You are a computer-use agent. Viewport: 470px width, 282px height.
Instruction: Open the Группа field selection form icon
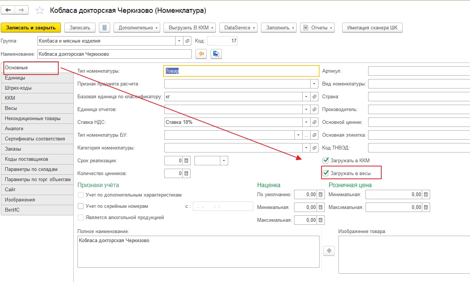click(188, 41)
